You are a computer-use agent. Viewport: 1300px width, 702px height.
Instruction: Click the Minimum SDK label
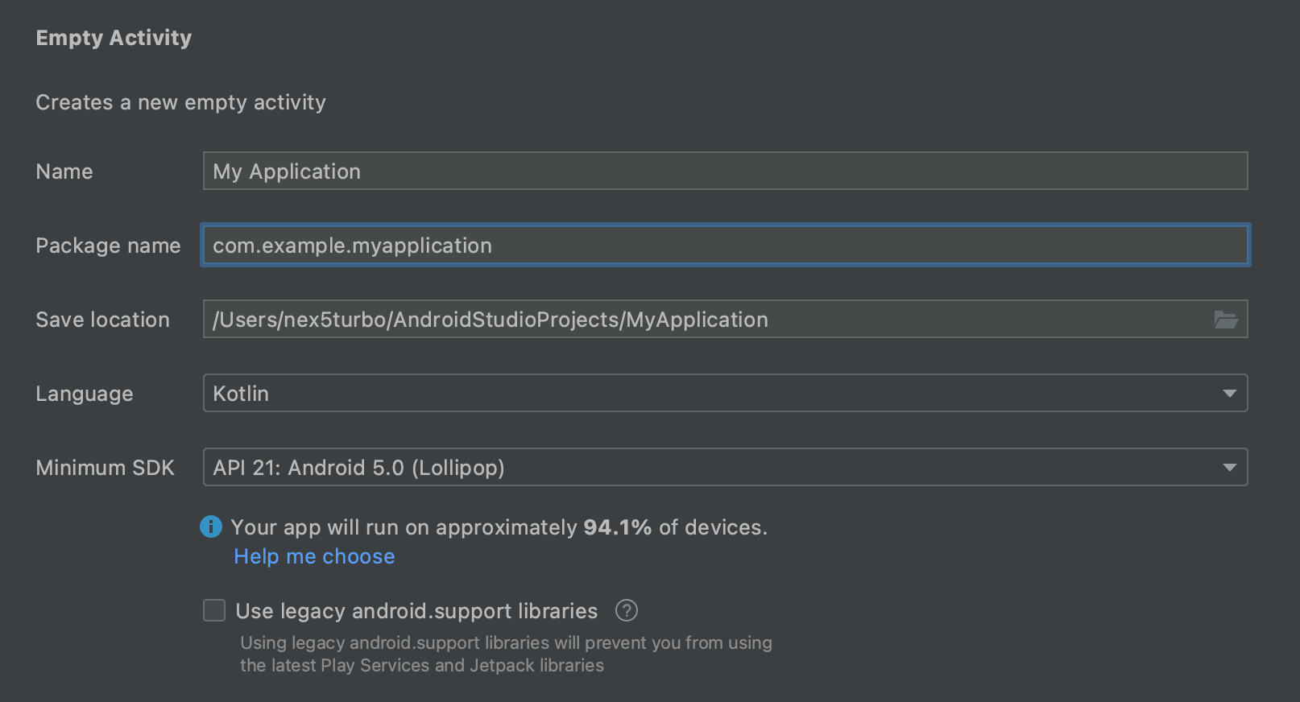pos(105,468)
